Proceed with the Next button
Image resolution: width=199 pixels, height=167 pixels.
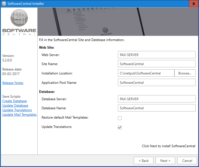[x=165, y=160]
